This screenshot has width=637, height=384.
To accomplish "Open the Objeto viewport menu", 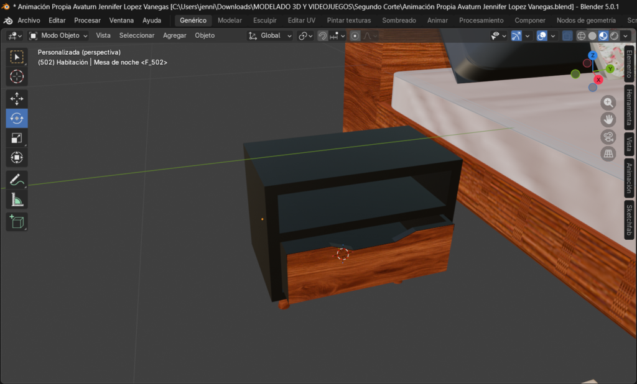I will click(x=204, y=35).
